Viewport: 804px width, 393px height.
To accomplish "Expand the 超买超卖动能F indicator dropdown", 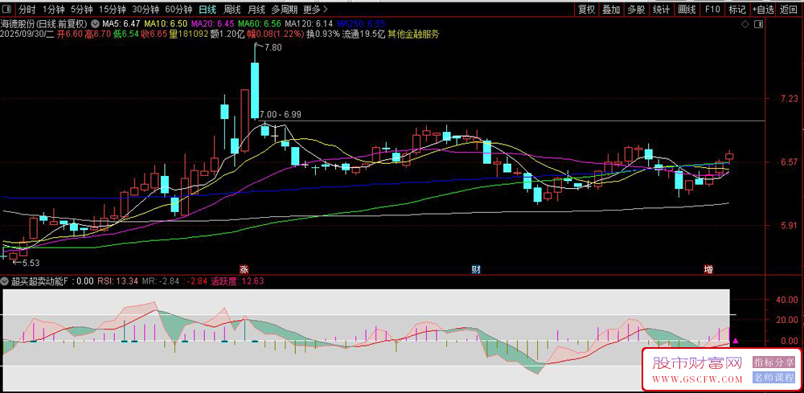I will pos(6,281).
